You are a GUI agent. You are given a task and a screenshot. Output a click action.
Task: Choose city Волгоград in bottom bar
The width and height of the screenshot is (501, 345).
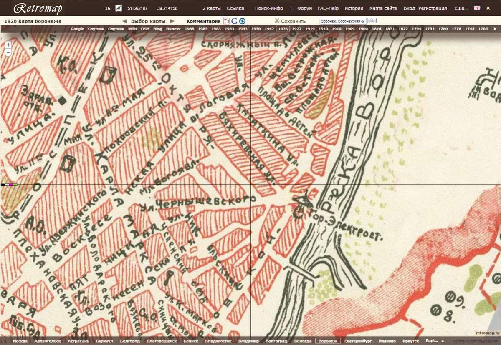(276, 341)
